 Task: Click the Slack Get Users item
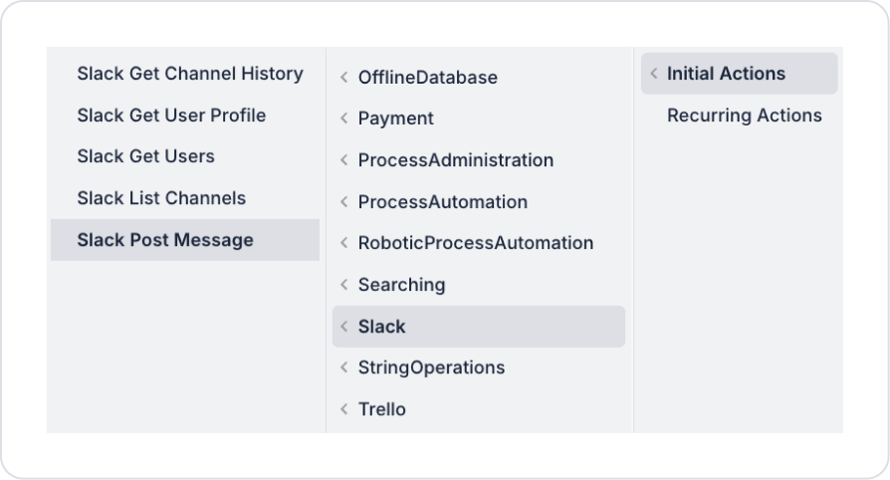(x=145, y=156)
